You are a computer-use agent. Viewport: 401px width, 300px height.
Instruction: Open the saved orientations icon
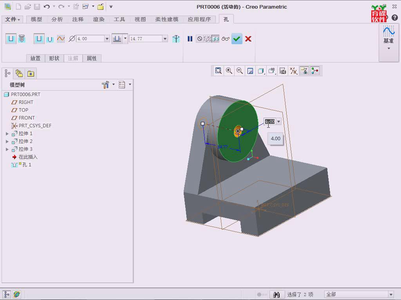[x=272, y=71]
